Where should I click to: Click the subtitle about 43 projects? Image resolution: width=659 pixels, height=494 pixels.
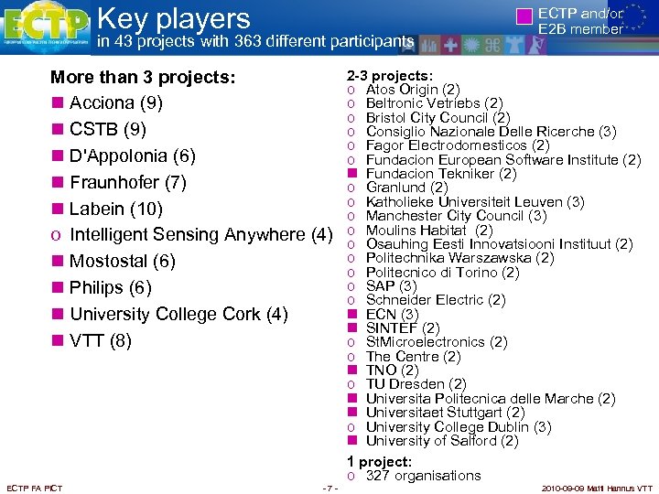(x=255, y=41)
